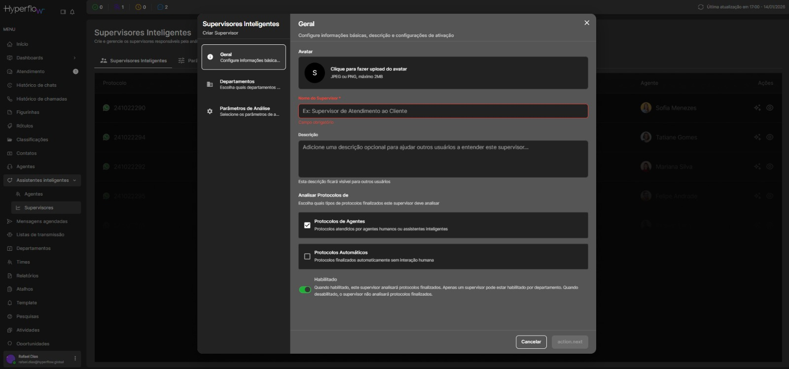The height and width of the screenshot is (369, 789).
Task: Upload avatar via the S circle
Action: click(315, 73)
